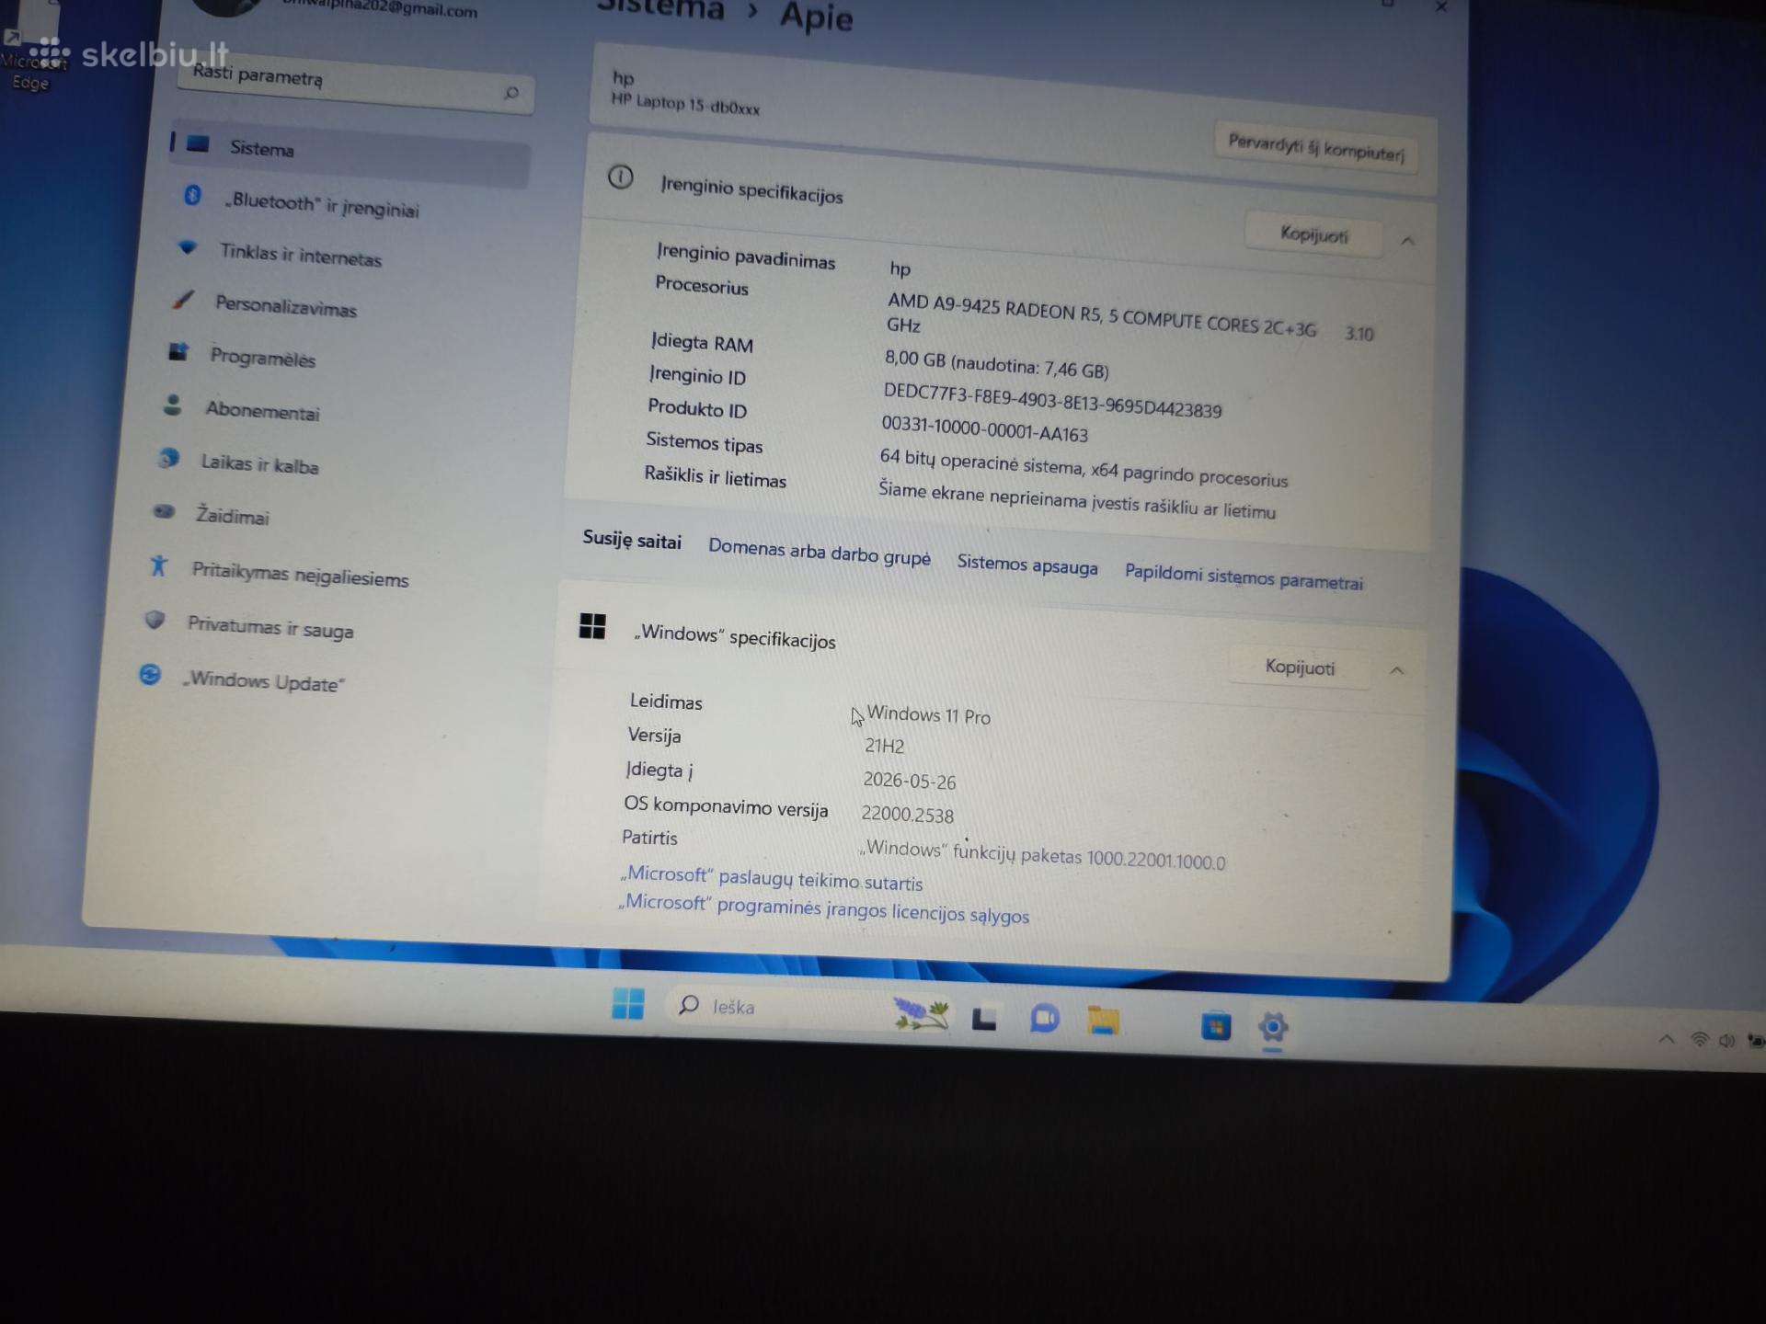Collapse the Įrenginio specifikacijos section
The height and width of the screenshot is (1324, 1766).
click(x=1407, y=241)
